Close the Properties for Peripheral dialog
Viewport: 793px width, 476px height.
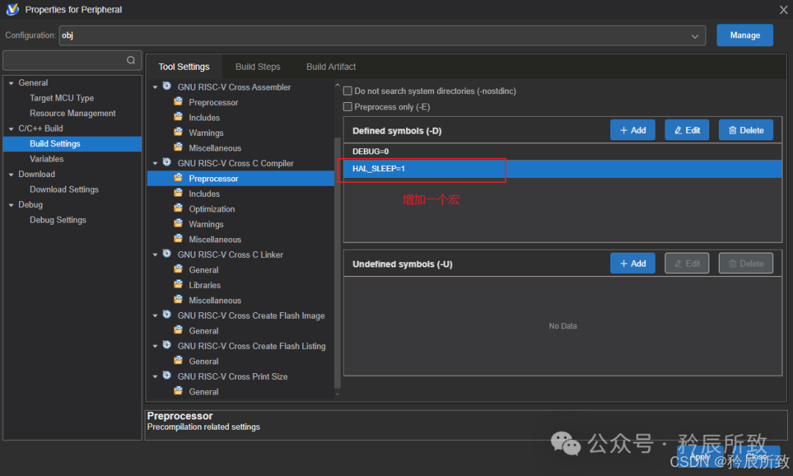pos(783,10)
